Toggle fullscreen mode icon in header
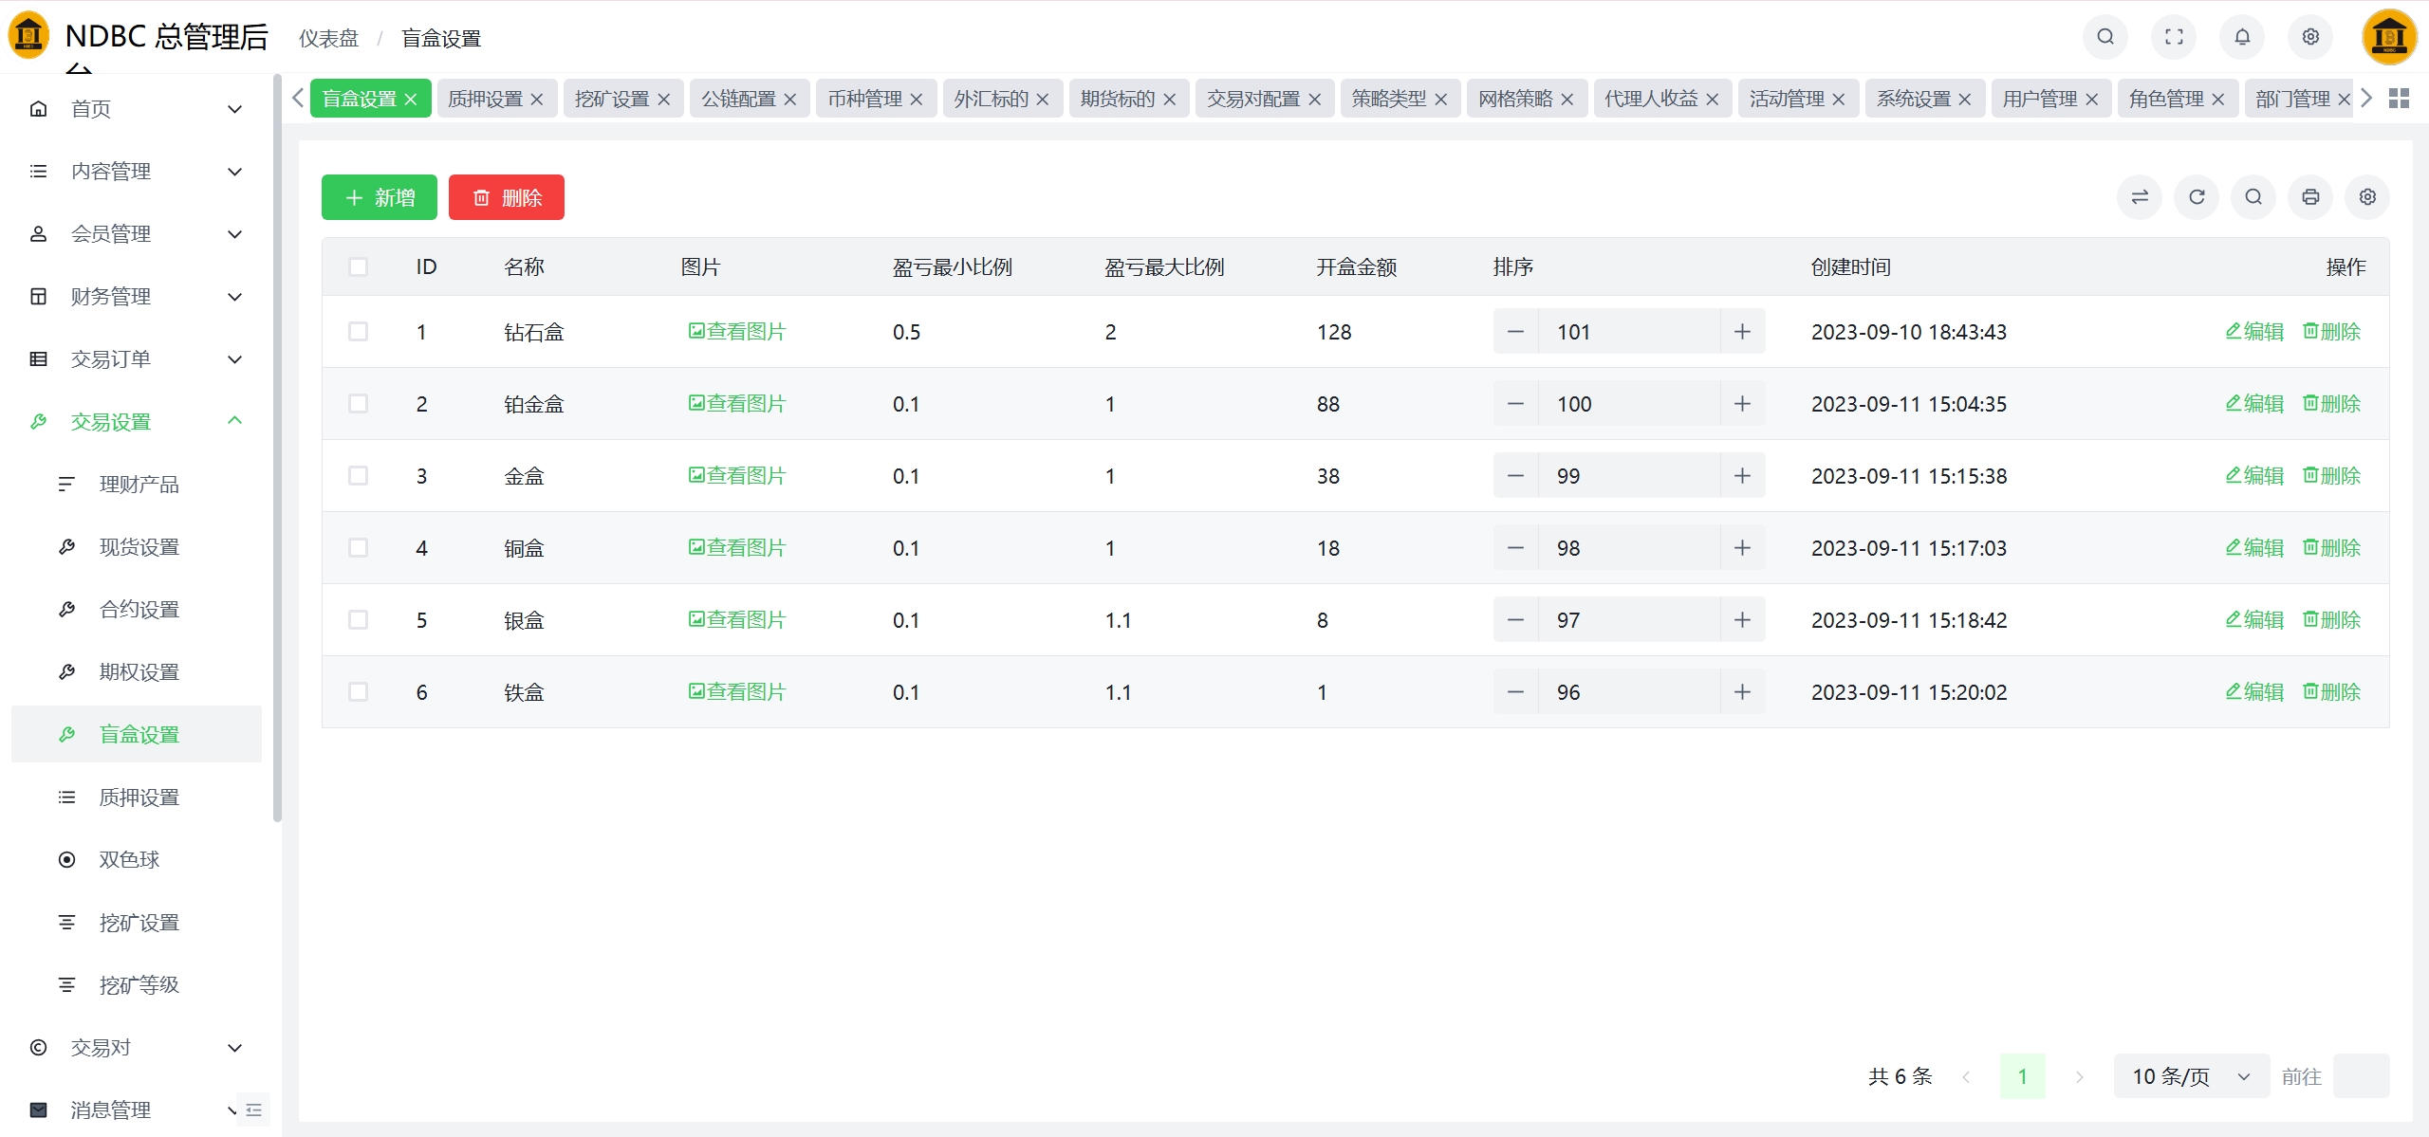The height and width of the screenshot is (1137, 2429). click(x=2174, y=37)
